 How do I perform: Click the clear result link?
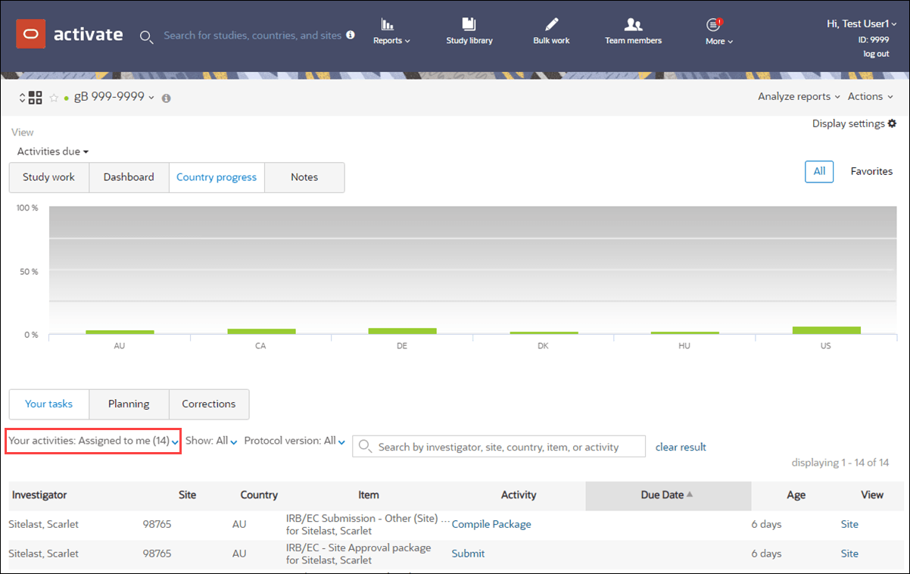pyautogui.click(x=681, y=447)
